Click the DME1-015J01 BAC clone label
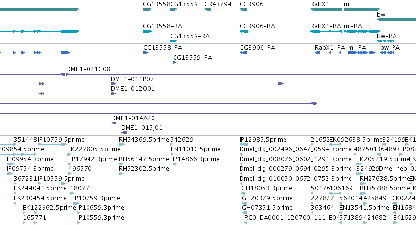Viewport: 416px width, 225px height. 142,128
